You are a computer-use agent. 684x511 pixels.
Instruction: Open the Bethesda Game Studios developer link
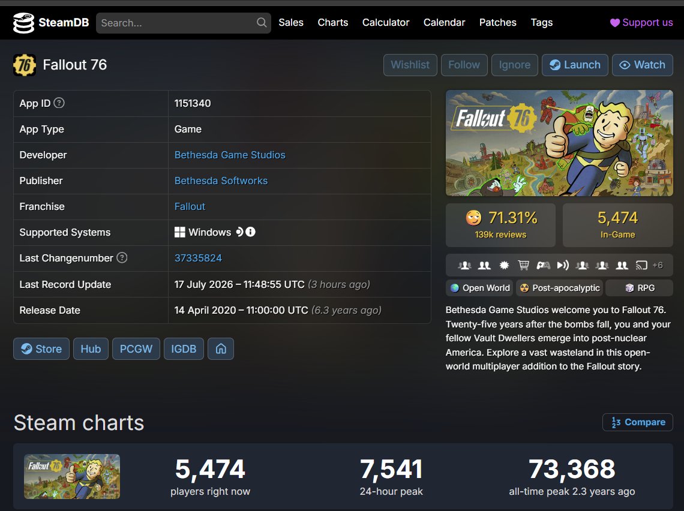click(x=230, y=155)
